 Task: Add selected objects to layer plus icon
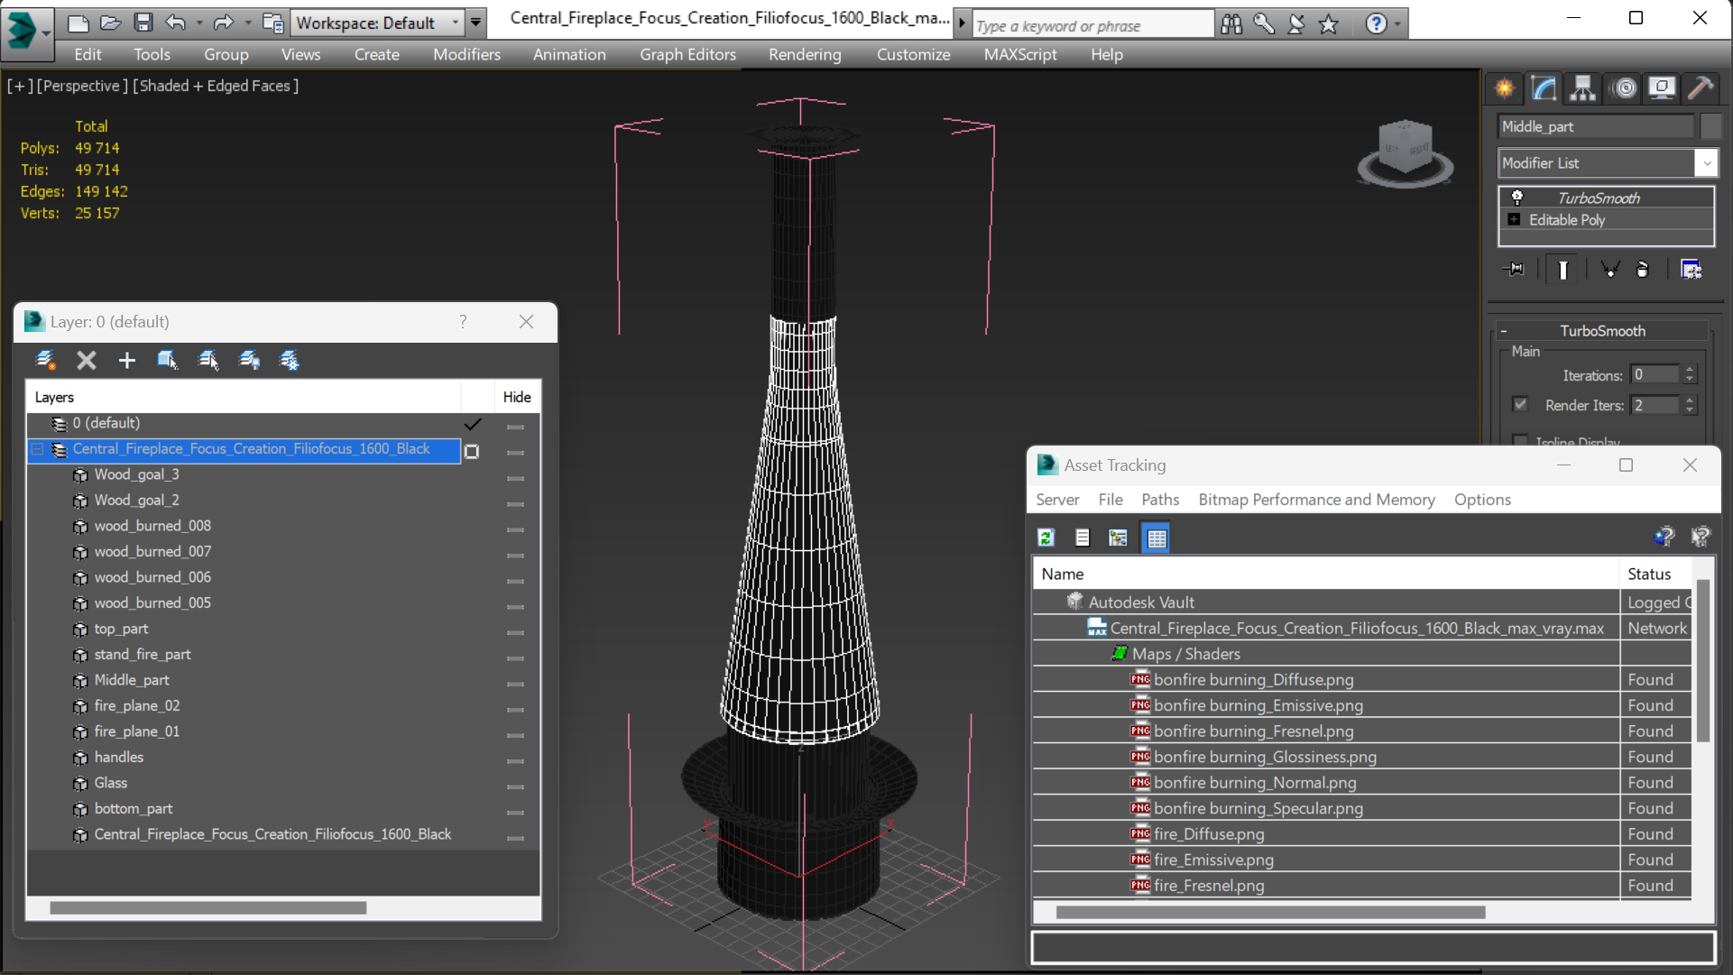(126, 361)
